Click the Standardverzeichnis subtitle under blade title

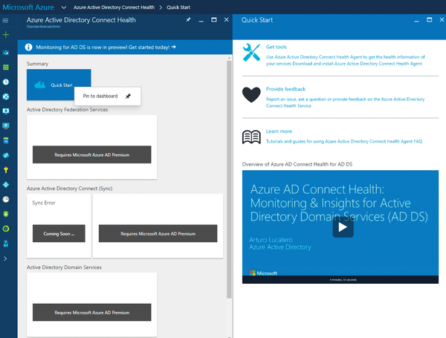coord(44,27)
